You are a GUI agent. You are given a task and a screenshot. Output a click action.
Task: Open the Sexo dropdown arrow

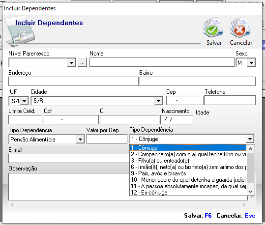(251, 63)
